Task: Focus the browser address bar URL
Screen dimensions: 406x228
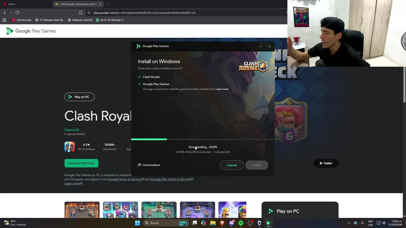Action: [x=144, y=13]
